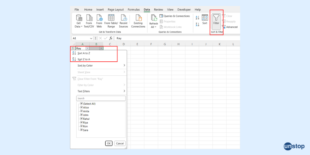Click the Cancel button

(120, 143)
